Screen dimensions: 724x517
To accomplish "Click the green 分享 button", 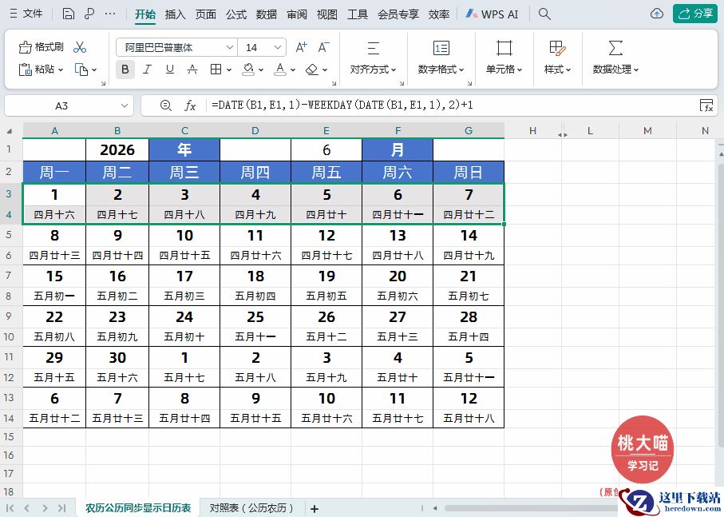I will pyautogui.click(x=695, y=14).
